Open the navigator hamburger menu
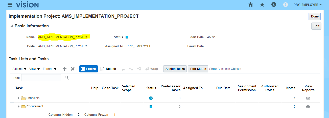 (x=10, y=5)
